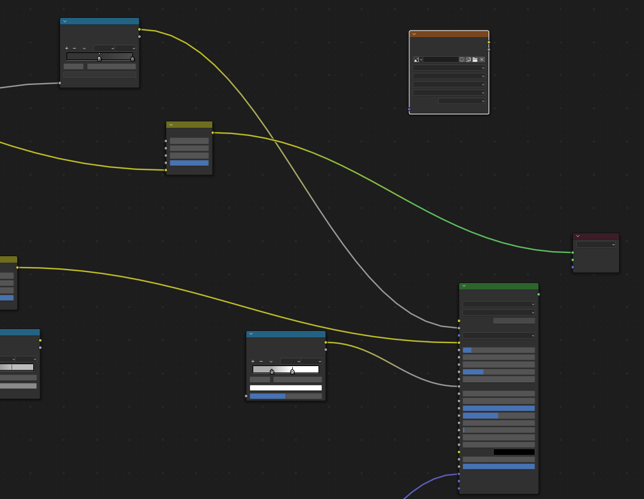Open gray base color swatch in green shader node
644x499 pixels.
[x=514, y=321]
